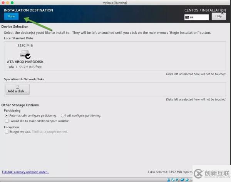Select Automatically configure partitioning radio button
The image size is (231, 182).
pos(7,116)
